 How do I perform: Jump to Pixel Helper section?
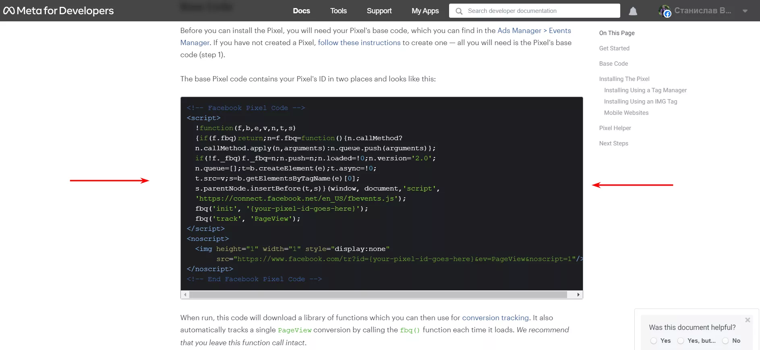pyautogui.click(x=615, y=128)
